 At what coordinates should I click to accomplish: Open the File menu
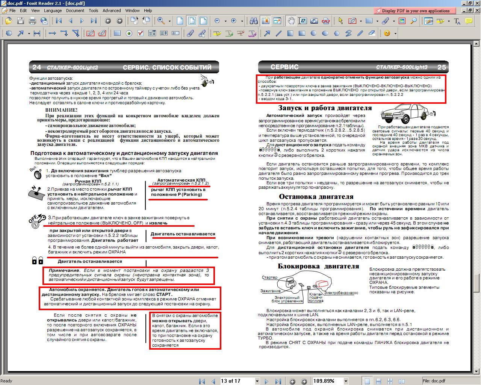[12, 11]
